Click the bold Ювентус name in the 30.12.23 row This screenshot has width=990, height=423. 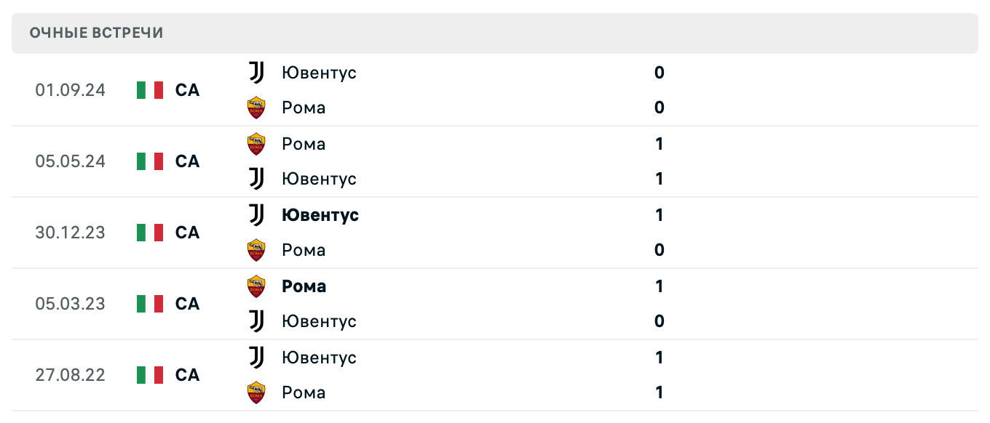(x=319, y=215)
